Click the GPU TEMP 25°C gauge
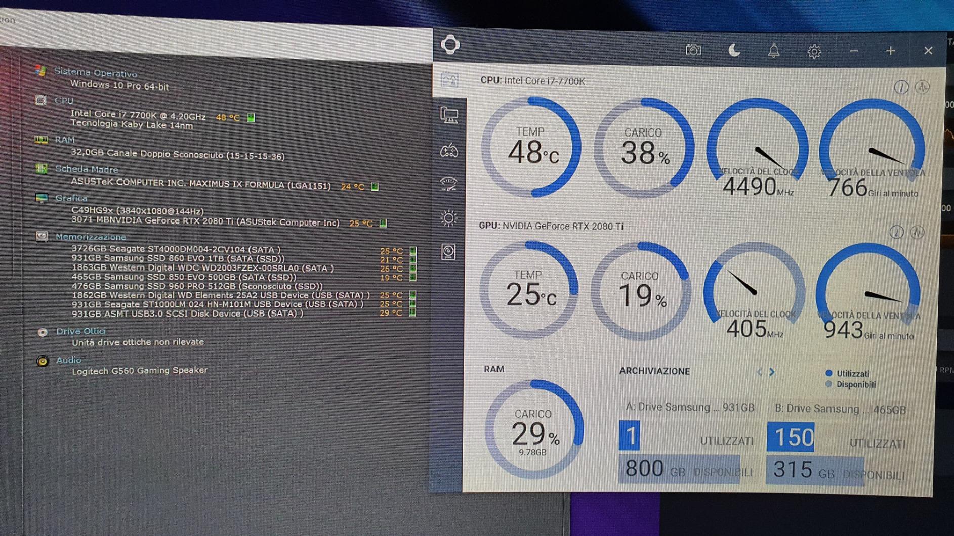Screen dimensions: 954x536 [x=529, y=290]
